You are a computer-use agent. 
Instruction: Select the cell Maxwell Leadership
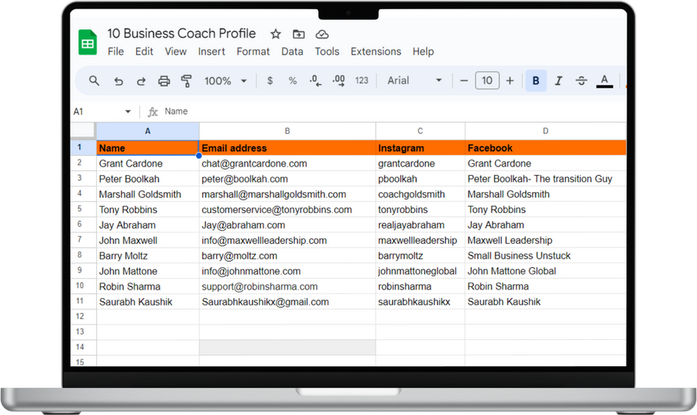[545, 240]
